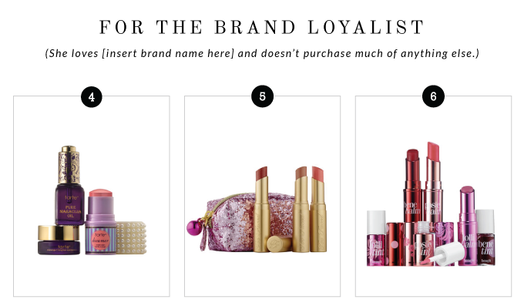Click the 'For The Brand Loyalist' heading
Viewport: 524px width, 303px height.
262,27
